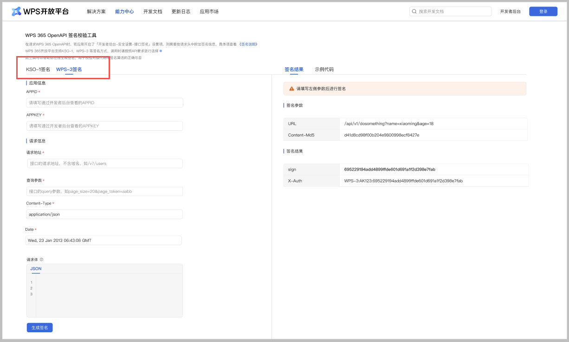This screenshot has height=342, width=569.
Task: Switch to the KSO-1签名 tab
Action: coord(38,70)
